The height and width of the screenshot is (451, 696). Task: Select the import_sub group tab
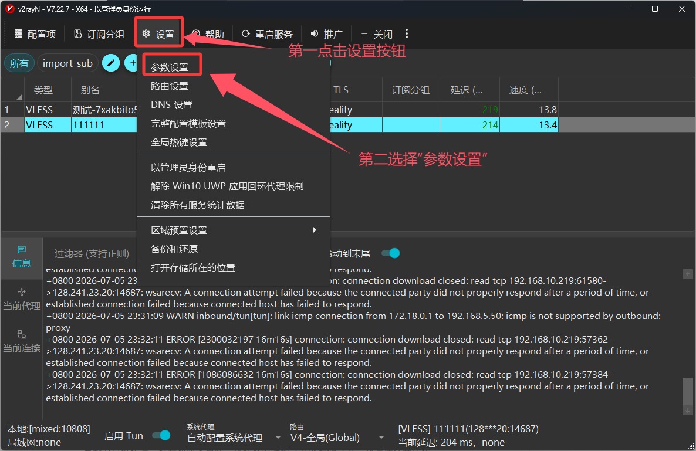67,63
